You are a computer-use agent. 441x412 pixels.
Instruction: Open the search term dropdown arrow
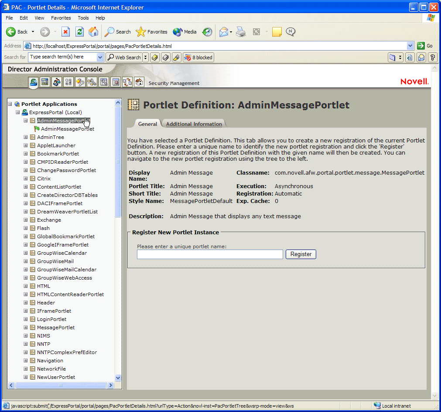pos(100,57)
